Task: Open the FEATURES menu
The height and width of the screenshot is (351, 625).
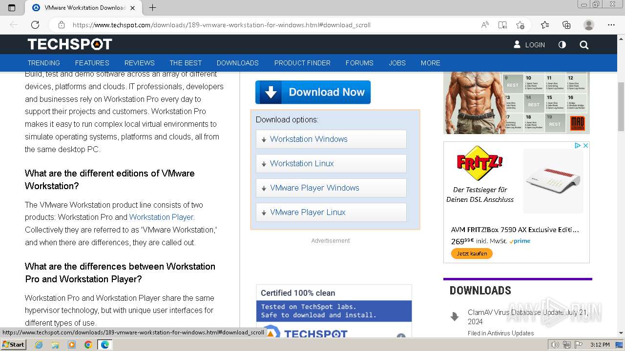Action: pyautogui.click(x=92, y=63)
